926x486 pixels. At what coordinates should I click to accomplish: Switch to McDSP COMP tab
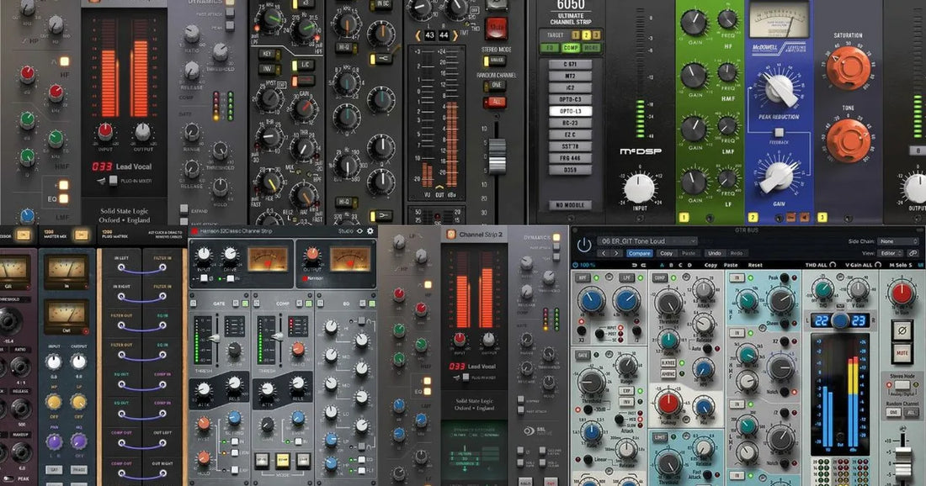pyautogui.click(x=571, y=48)
